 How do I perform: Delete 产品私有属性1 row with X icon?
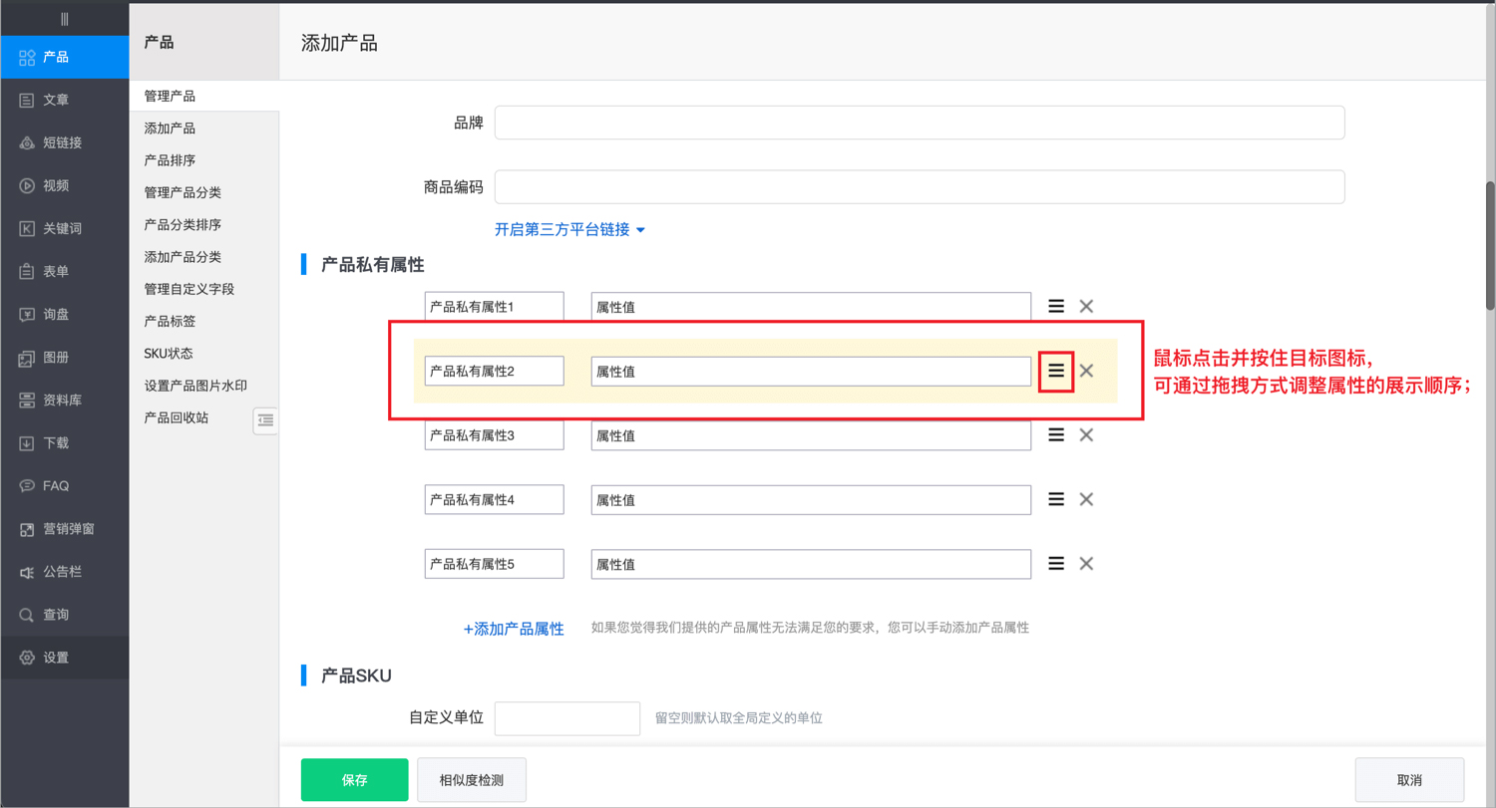(x=1086, y=307)
